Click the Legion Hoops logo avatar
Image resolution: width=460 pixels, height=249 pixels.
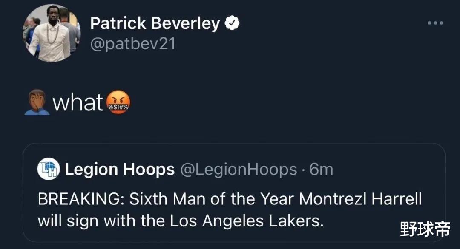point(48,170)
